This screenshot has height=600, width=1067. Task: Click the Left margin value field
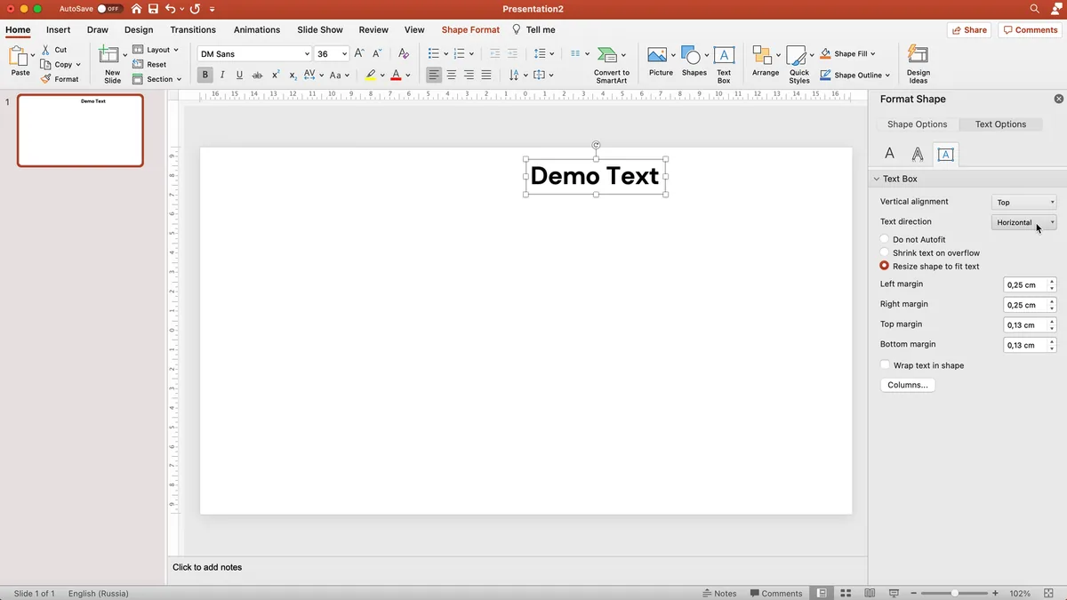point(1025,284)
